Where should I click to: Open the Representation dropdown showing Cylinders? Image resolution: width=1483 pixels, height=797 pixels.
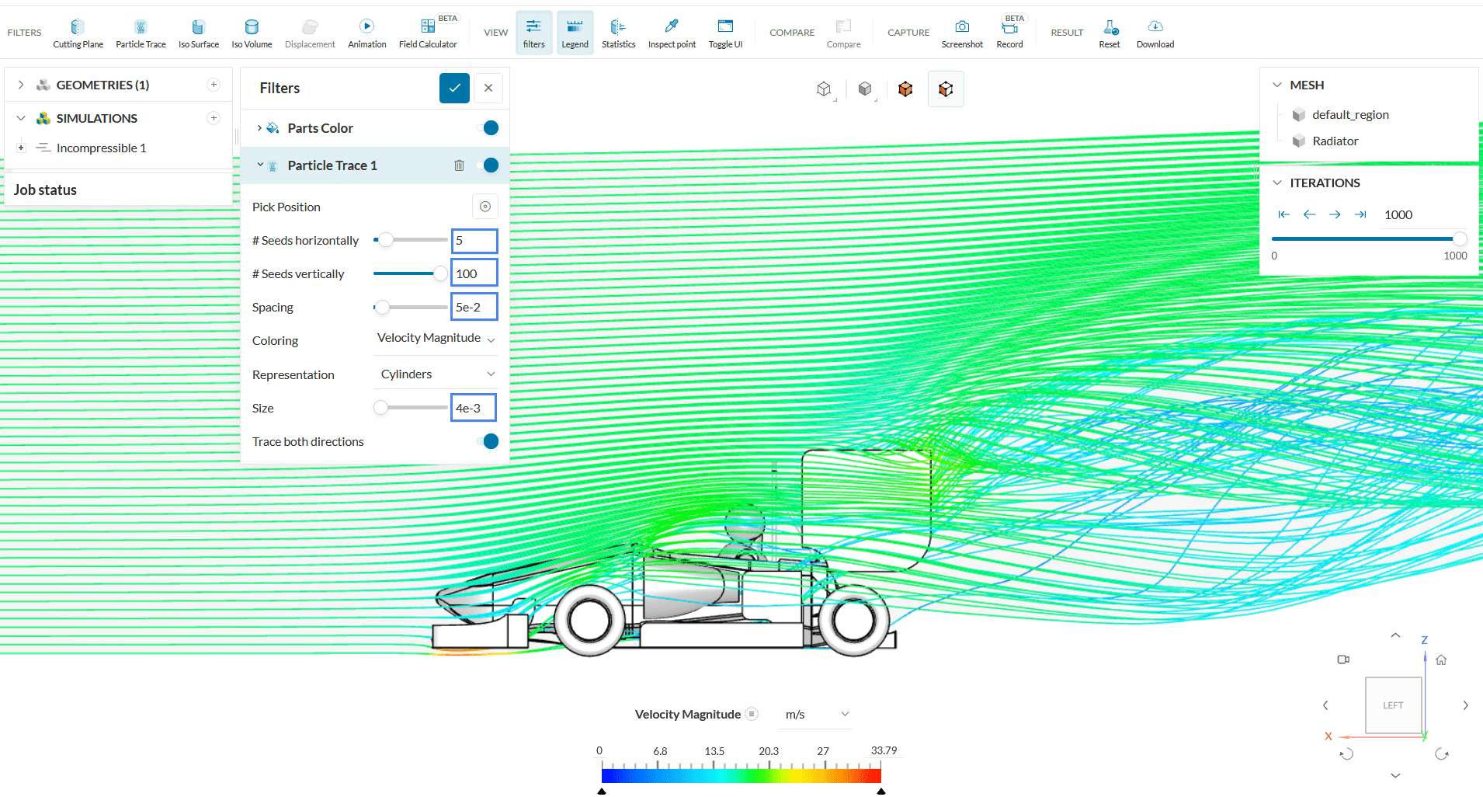436,374
